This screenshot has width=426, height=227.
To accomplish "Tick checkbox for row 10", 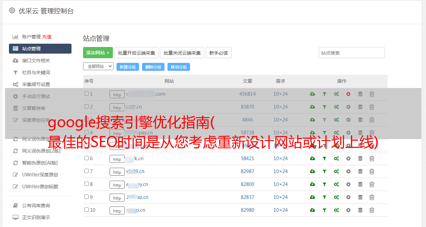I will click(86, 210).
